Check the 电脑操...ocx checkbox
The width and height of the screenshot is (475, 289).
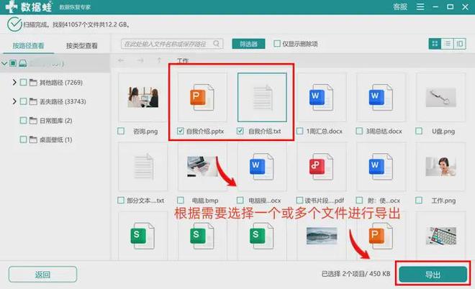(240, 201)
